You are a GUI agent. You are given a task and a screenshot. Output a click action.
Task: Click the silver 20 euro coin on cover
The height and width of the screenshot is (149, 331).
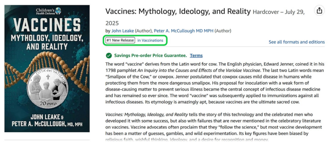point(48,90)
